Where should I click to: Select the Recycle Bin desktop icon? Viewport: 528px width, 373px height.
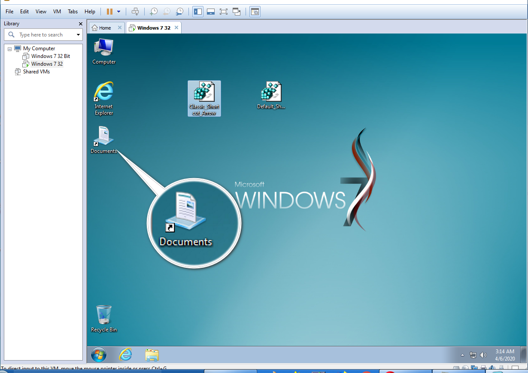tap(104, 318)
